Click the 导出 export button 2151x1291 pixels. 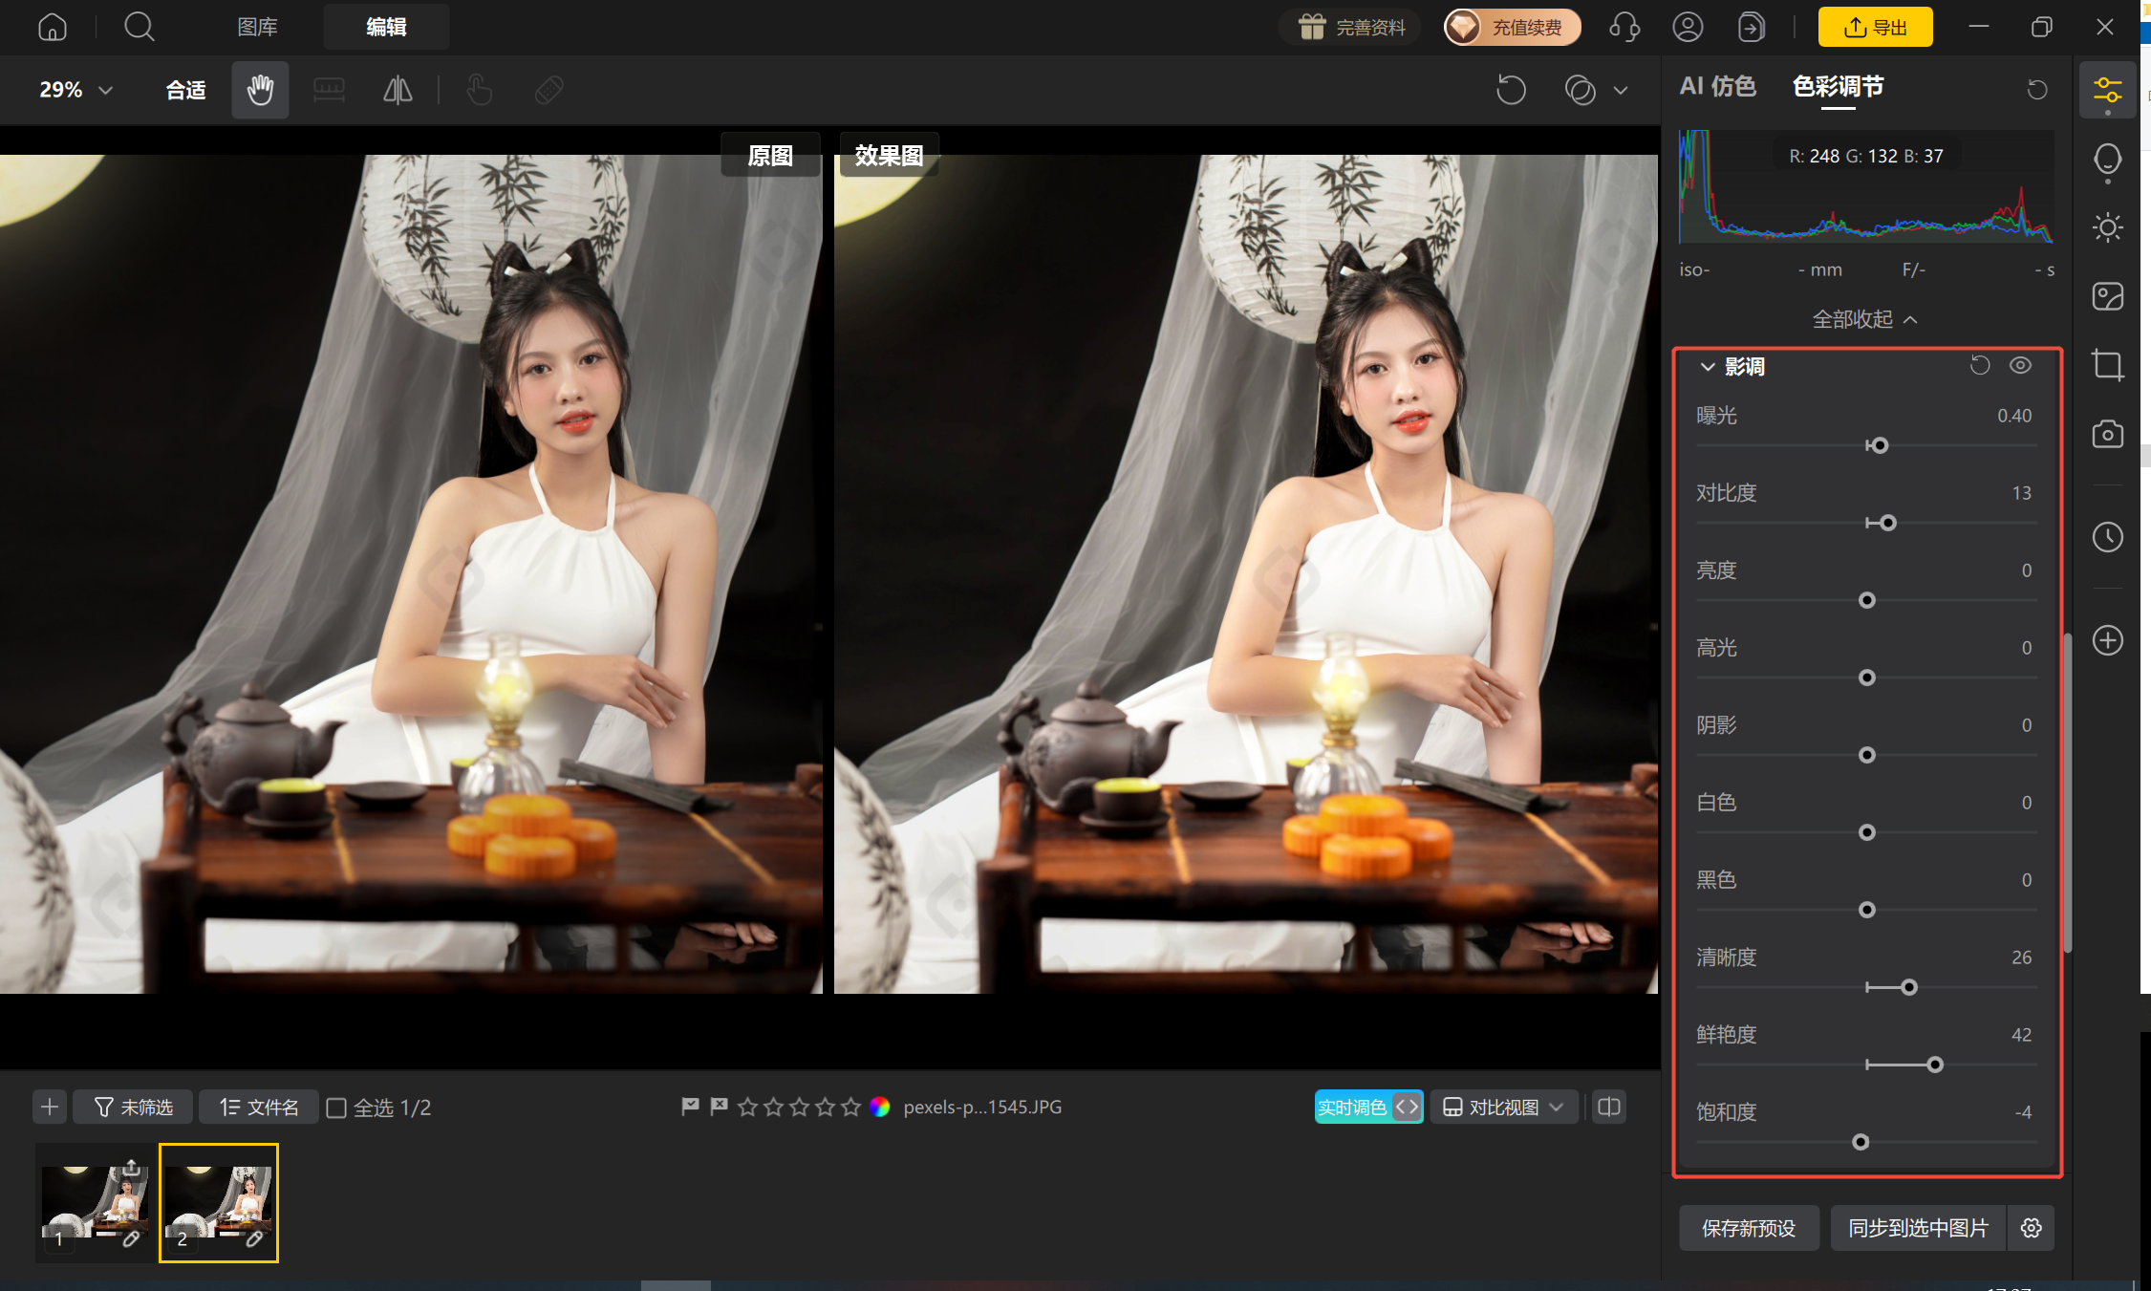click(1875, 27)
